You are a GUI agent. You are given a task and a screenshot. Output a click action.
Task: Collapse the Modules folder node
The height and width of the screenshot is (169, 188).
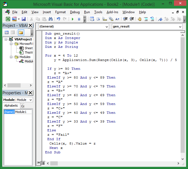(11, 57)
